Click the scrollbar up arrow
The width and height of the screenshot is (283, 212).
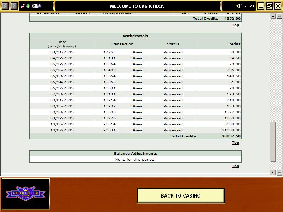click(273, 16)
